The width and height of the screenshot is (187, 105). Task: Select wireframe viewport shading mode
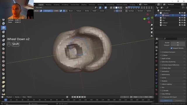(114, 8)
